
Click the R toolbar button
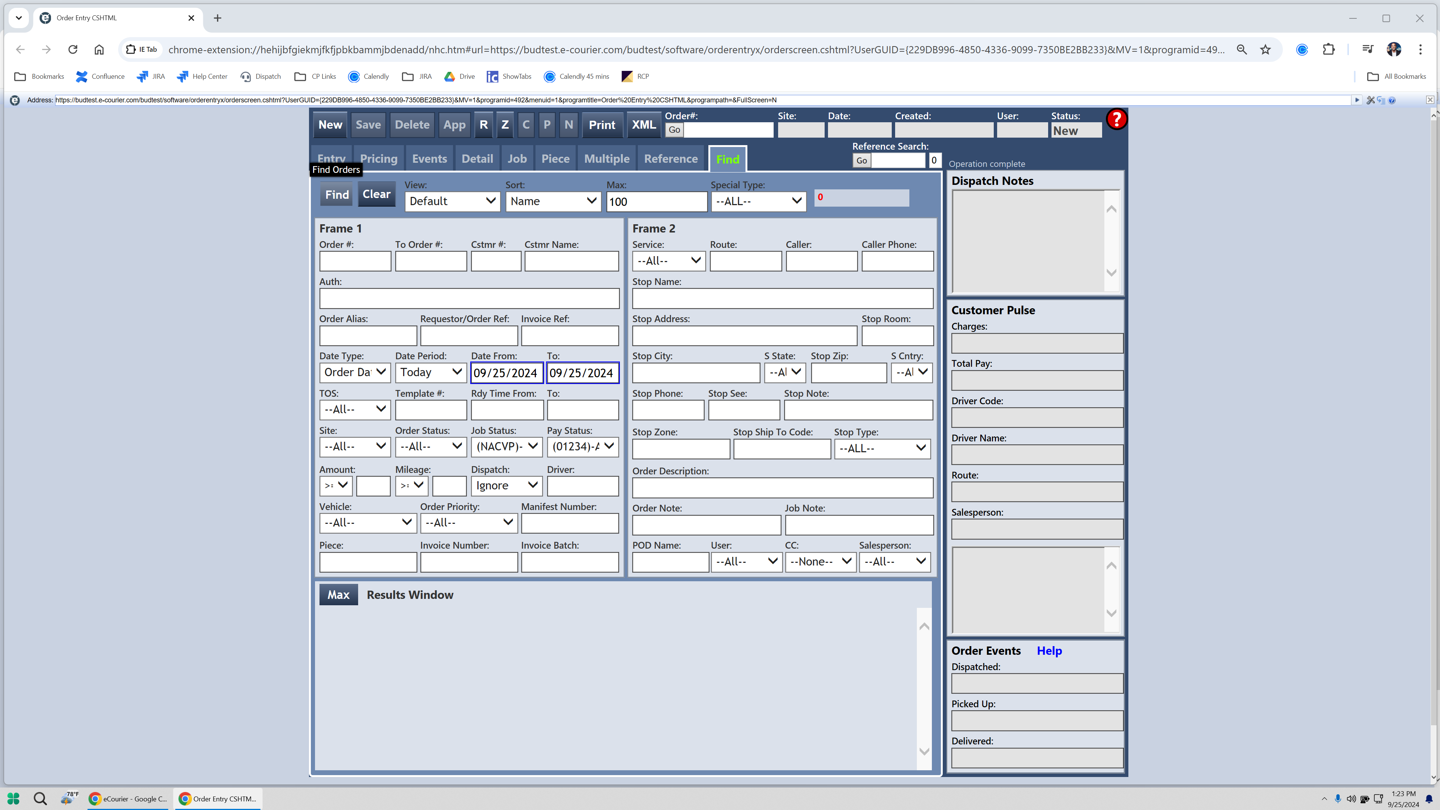click(x=483, y=124)
